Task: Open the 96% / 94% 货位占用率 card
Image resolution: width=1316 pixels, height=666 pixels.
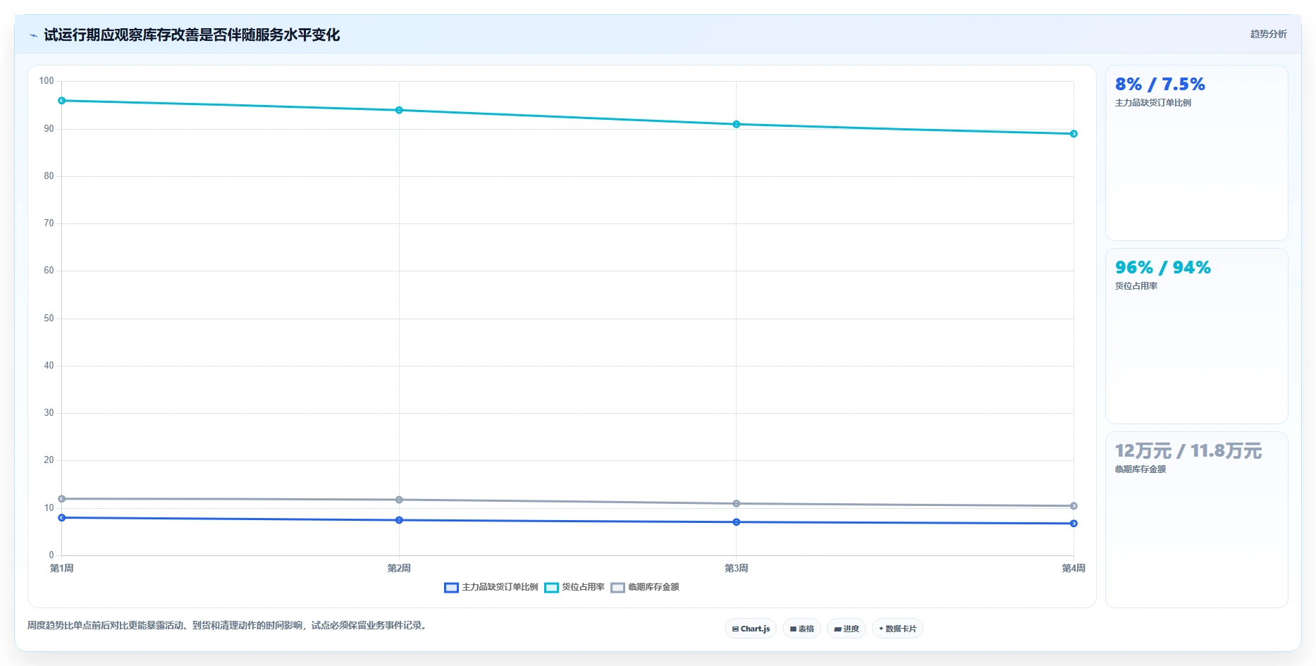Action: click(x=1196, y=336)
